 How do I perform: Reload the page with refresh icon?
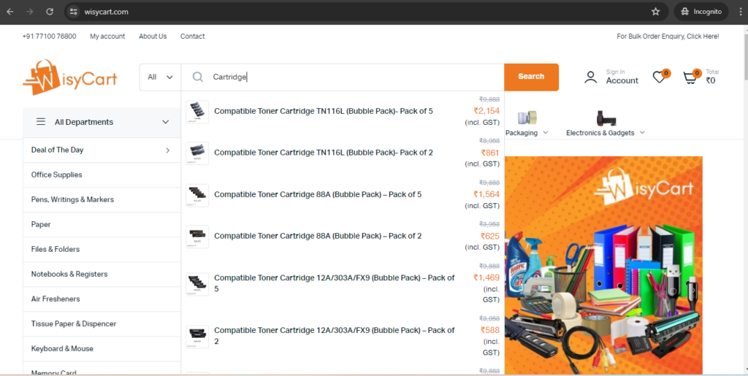pos(50,12)
